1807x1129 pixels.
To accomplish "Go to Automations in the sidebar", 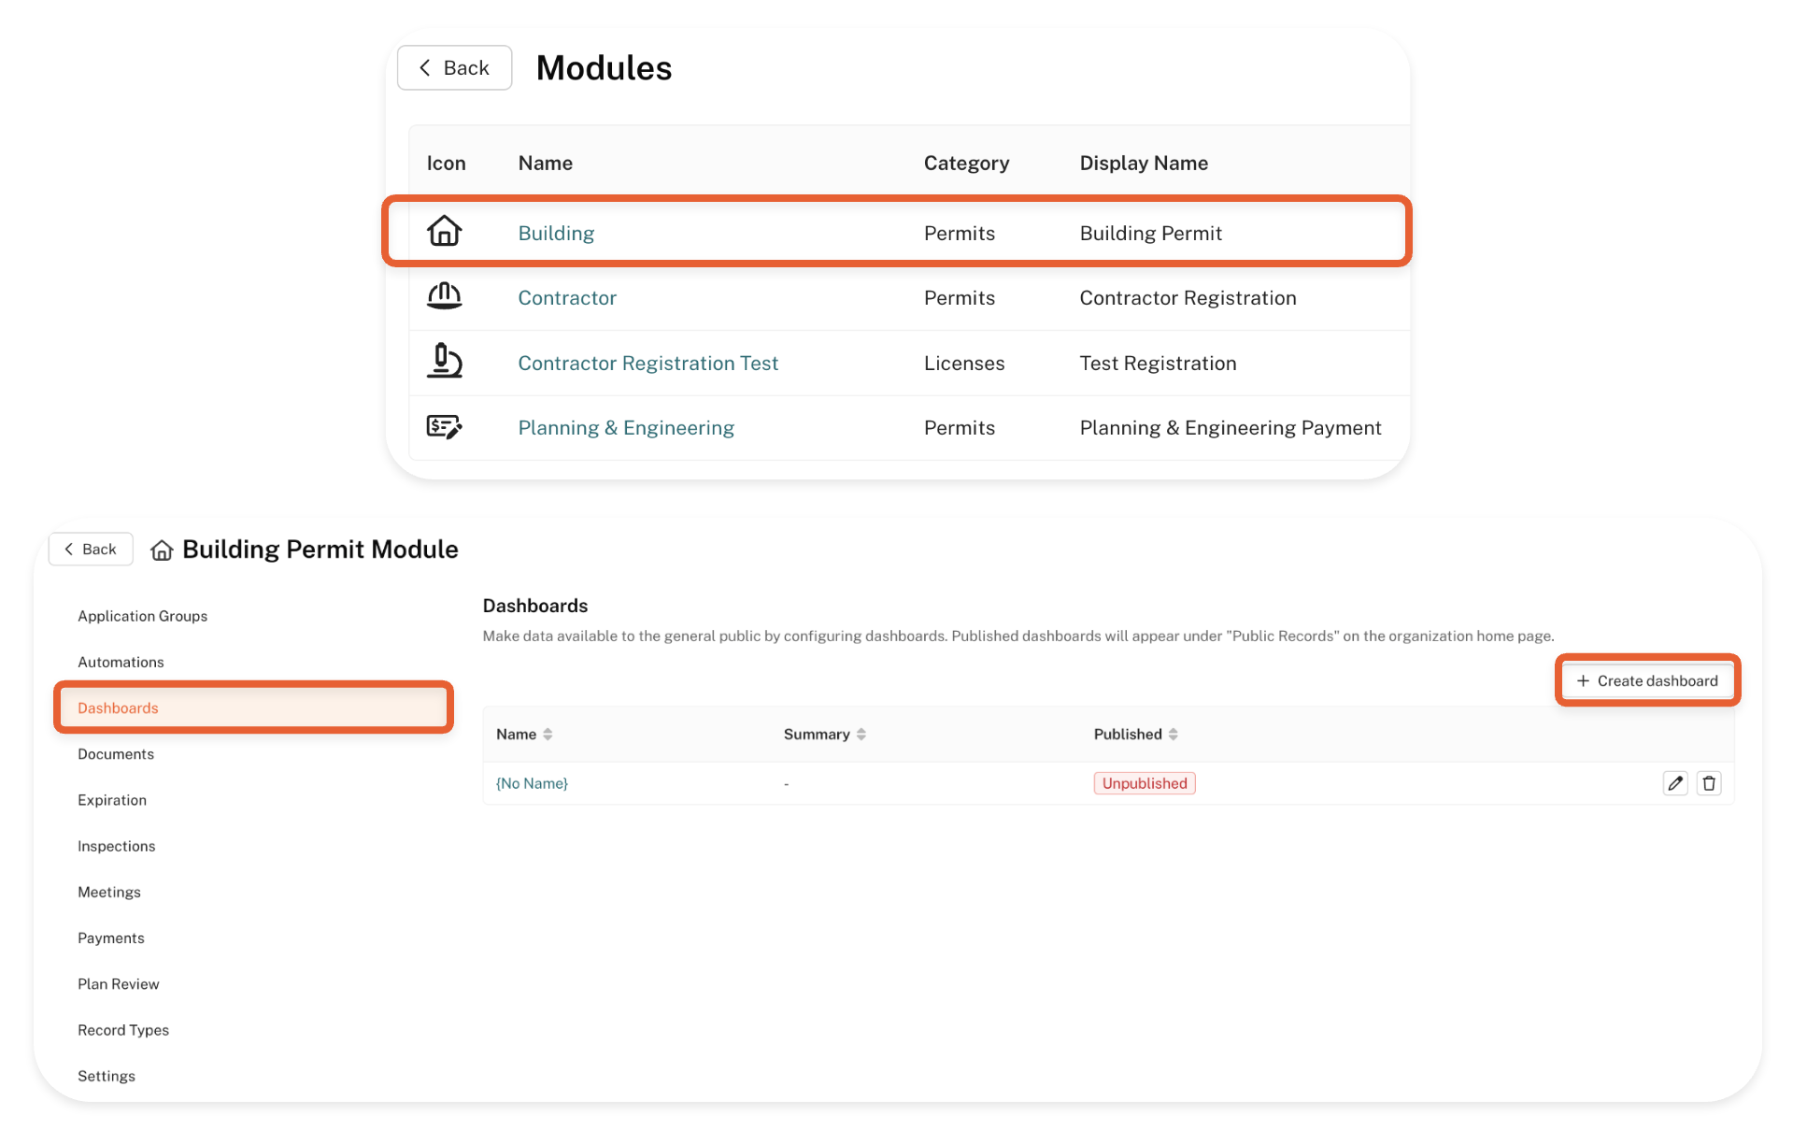I will pos(121,662).
